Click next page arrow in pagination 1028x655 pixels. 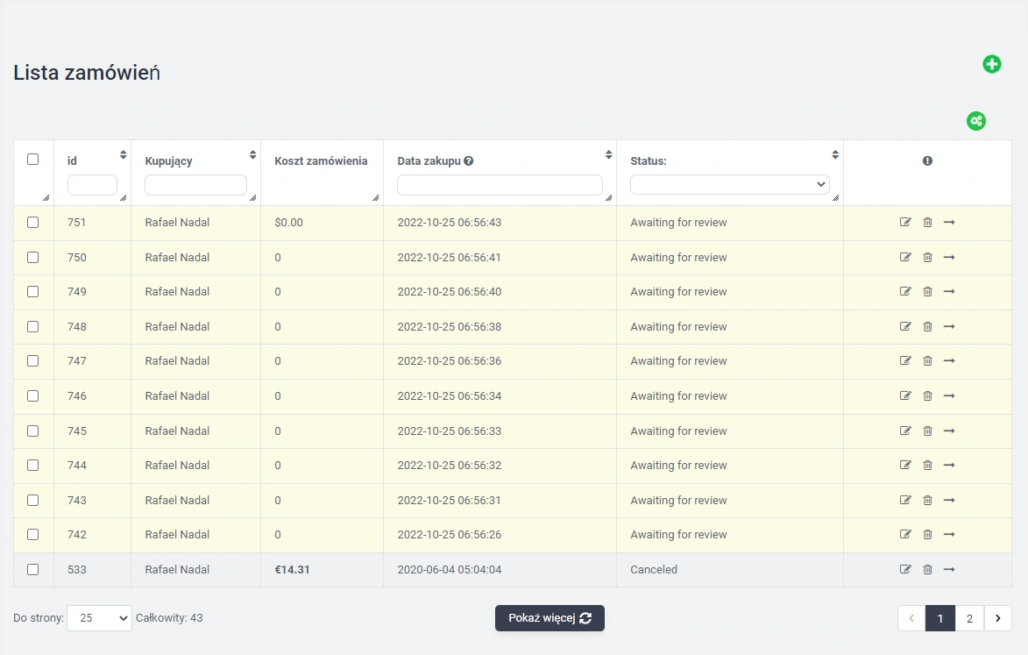(997, 618)
